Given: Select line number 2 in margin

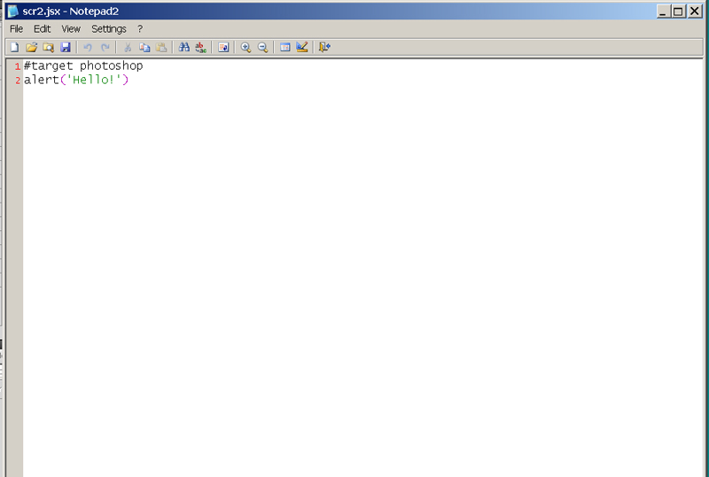Looking at the screenshot, I should coord(18,81).
